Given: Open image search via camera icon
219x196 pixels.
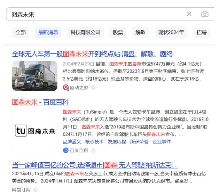Looking at the screenshot, I should [205, 14].
